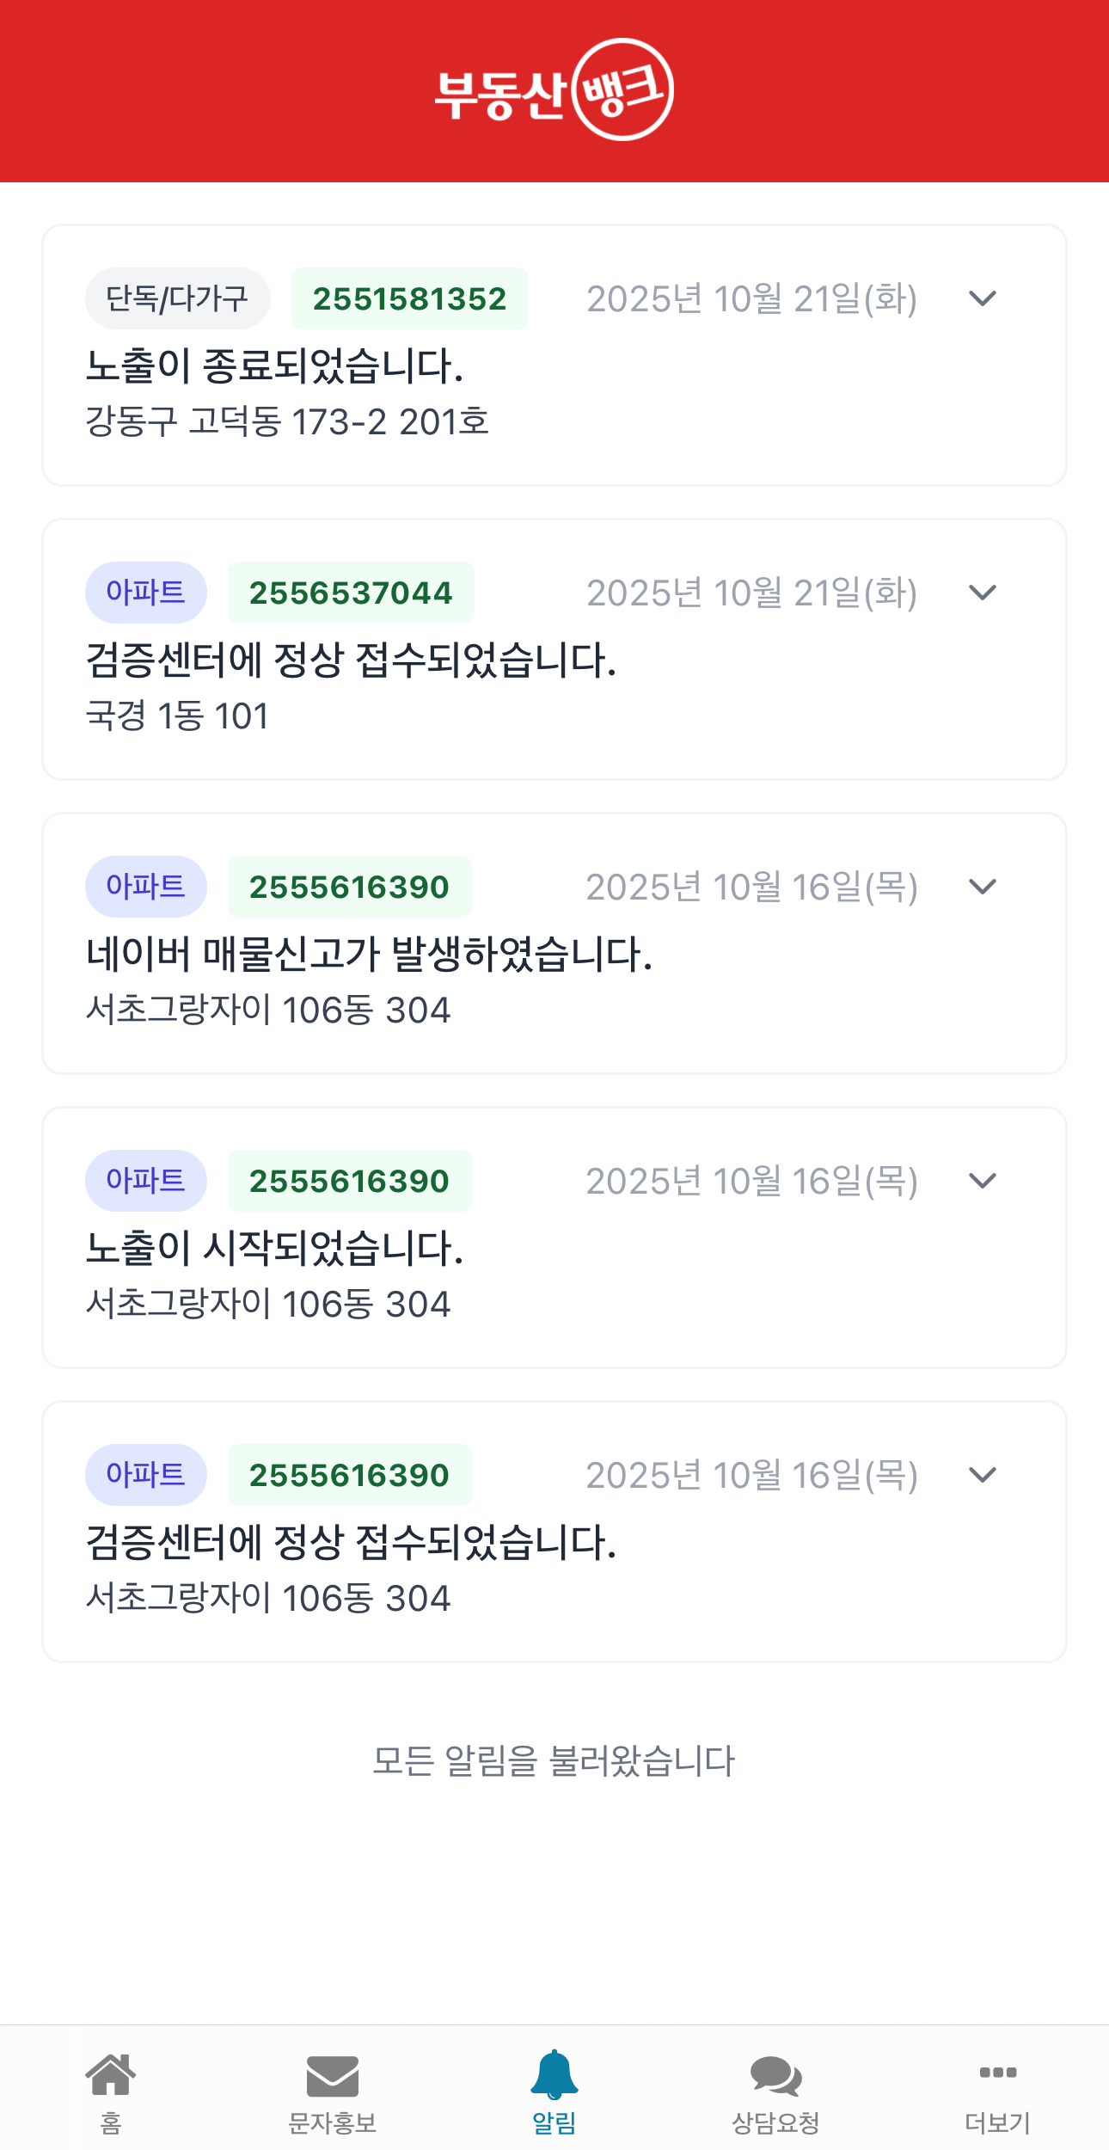The width and height of the screenshot is (1109, 2150).
Task: Open the 강동구 고덕동 173-2 201호 address
Action: tap(287, 422)
